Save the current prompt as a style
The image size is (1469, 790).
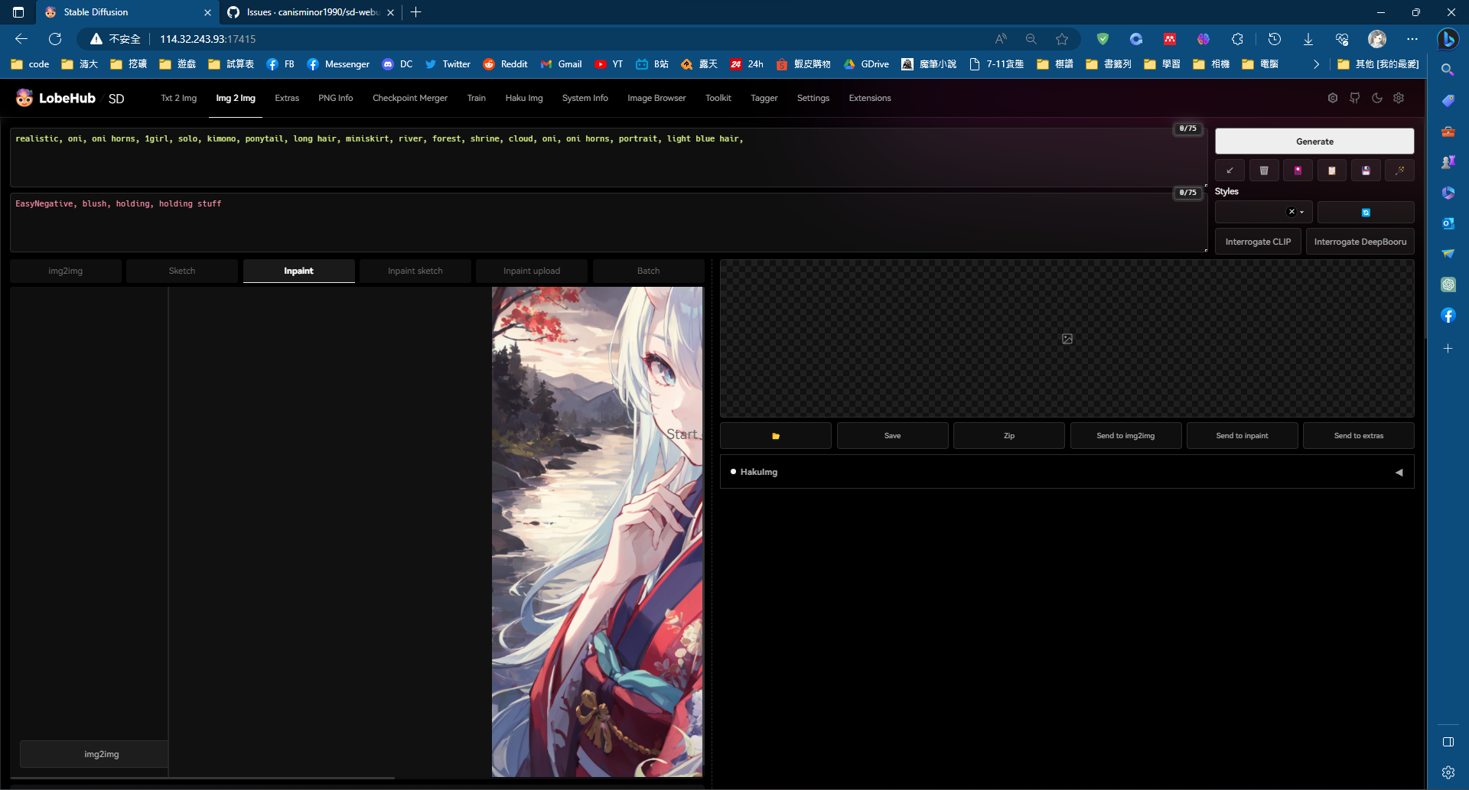click(1365, 171)
